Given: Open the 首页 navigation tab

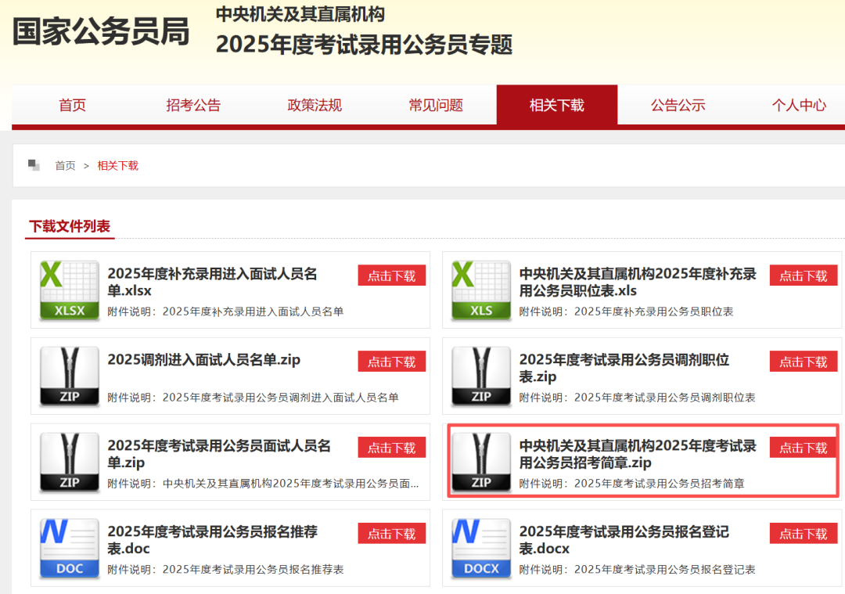Looking at the screenshot, I should point(73,105).
